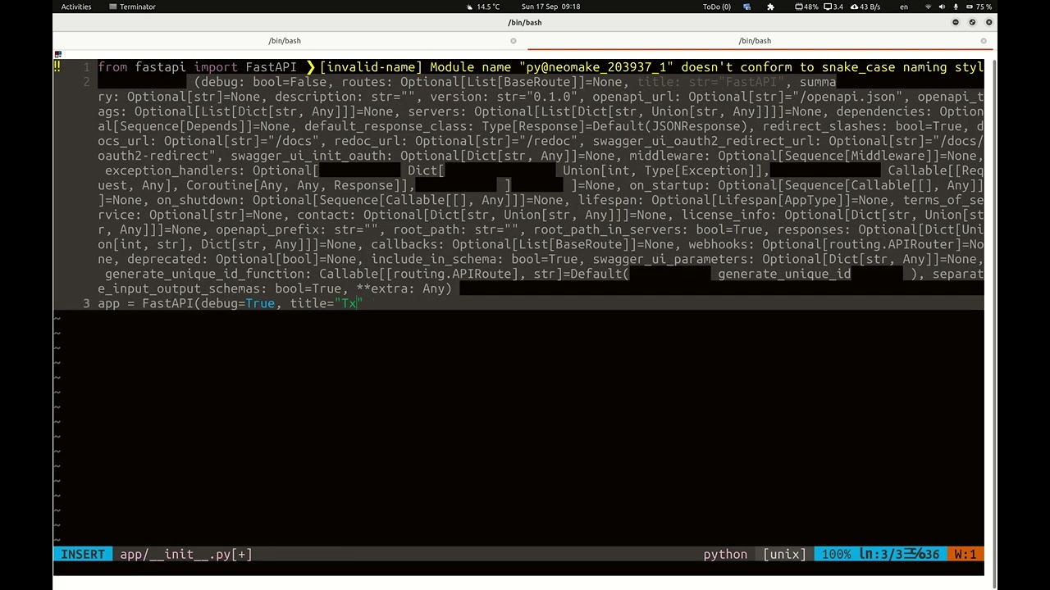
Task: Click the line 1 code 'from fastapi import FastAPI'
Action: coord(197,67)
